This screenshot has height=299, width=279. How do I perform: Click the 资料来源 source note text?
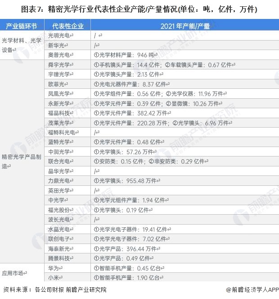pos(55,290)
